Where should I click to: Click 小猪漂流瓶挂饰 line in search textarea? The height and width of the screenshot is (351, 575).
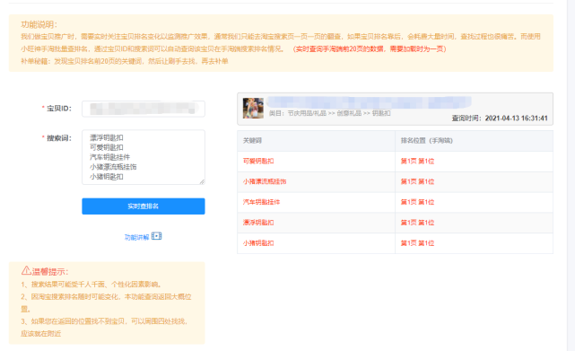pos(113,167)
